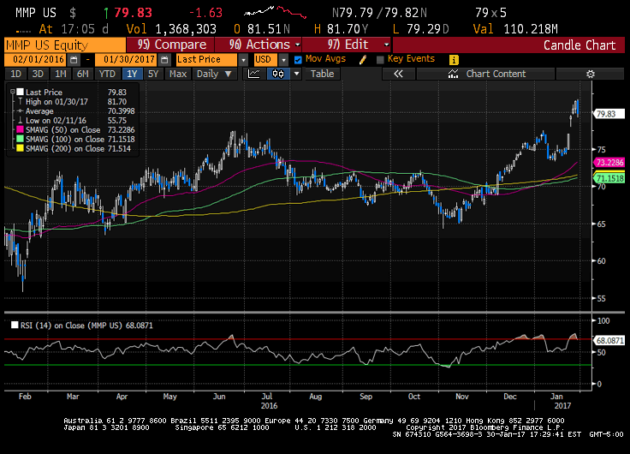The height and width of the screenshot is (454, 630).
Task: Click the Chart Content icon
Action: (x=453, y=74)
